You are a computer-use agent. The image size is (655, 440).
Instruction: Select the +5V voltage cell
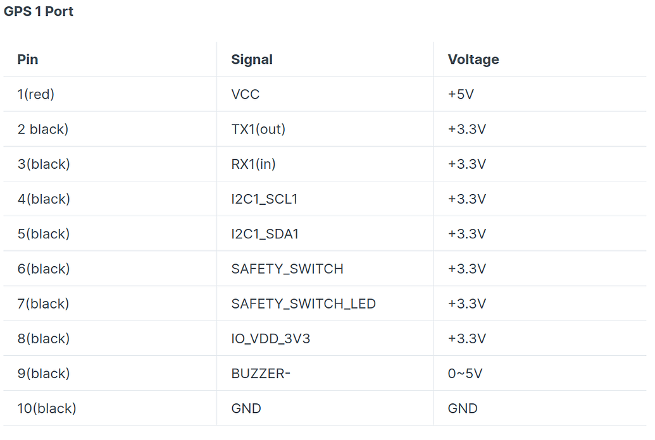click(x=461, y=94)
